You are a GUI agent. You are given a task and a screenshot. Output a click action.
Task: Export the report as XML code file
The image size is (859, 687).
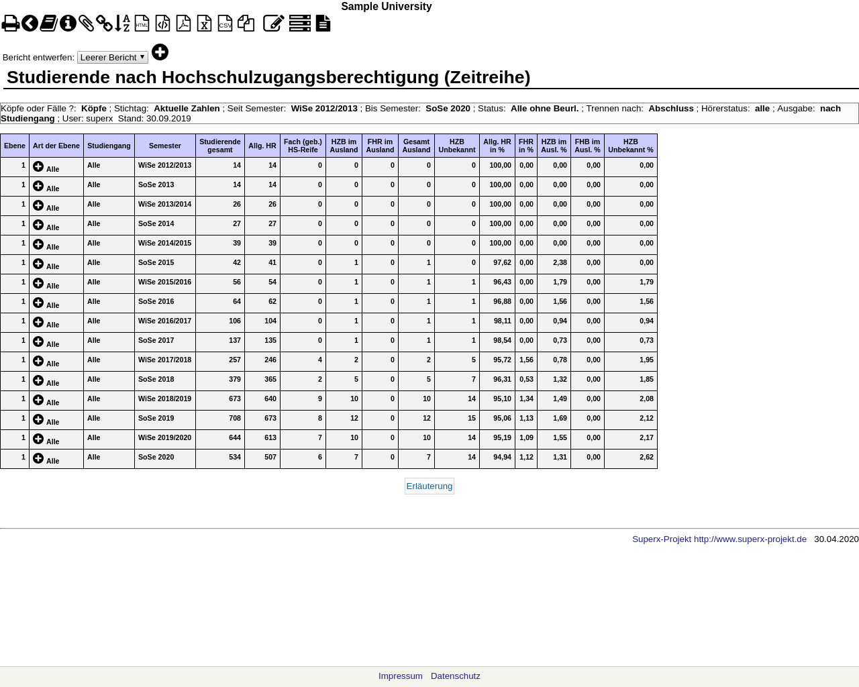(x=162, y=23)
